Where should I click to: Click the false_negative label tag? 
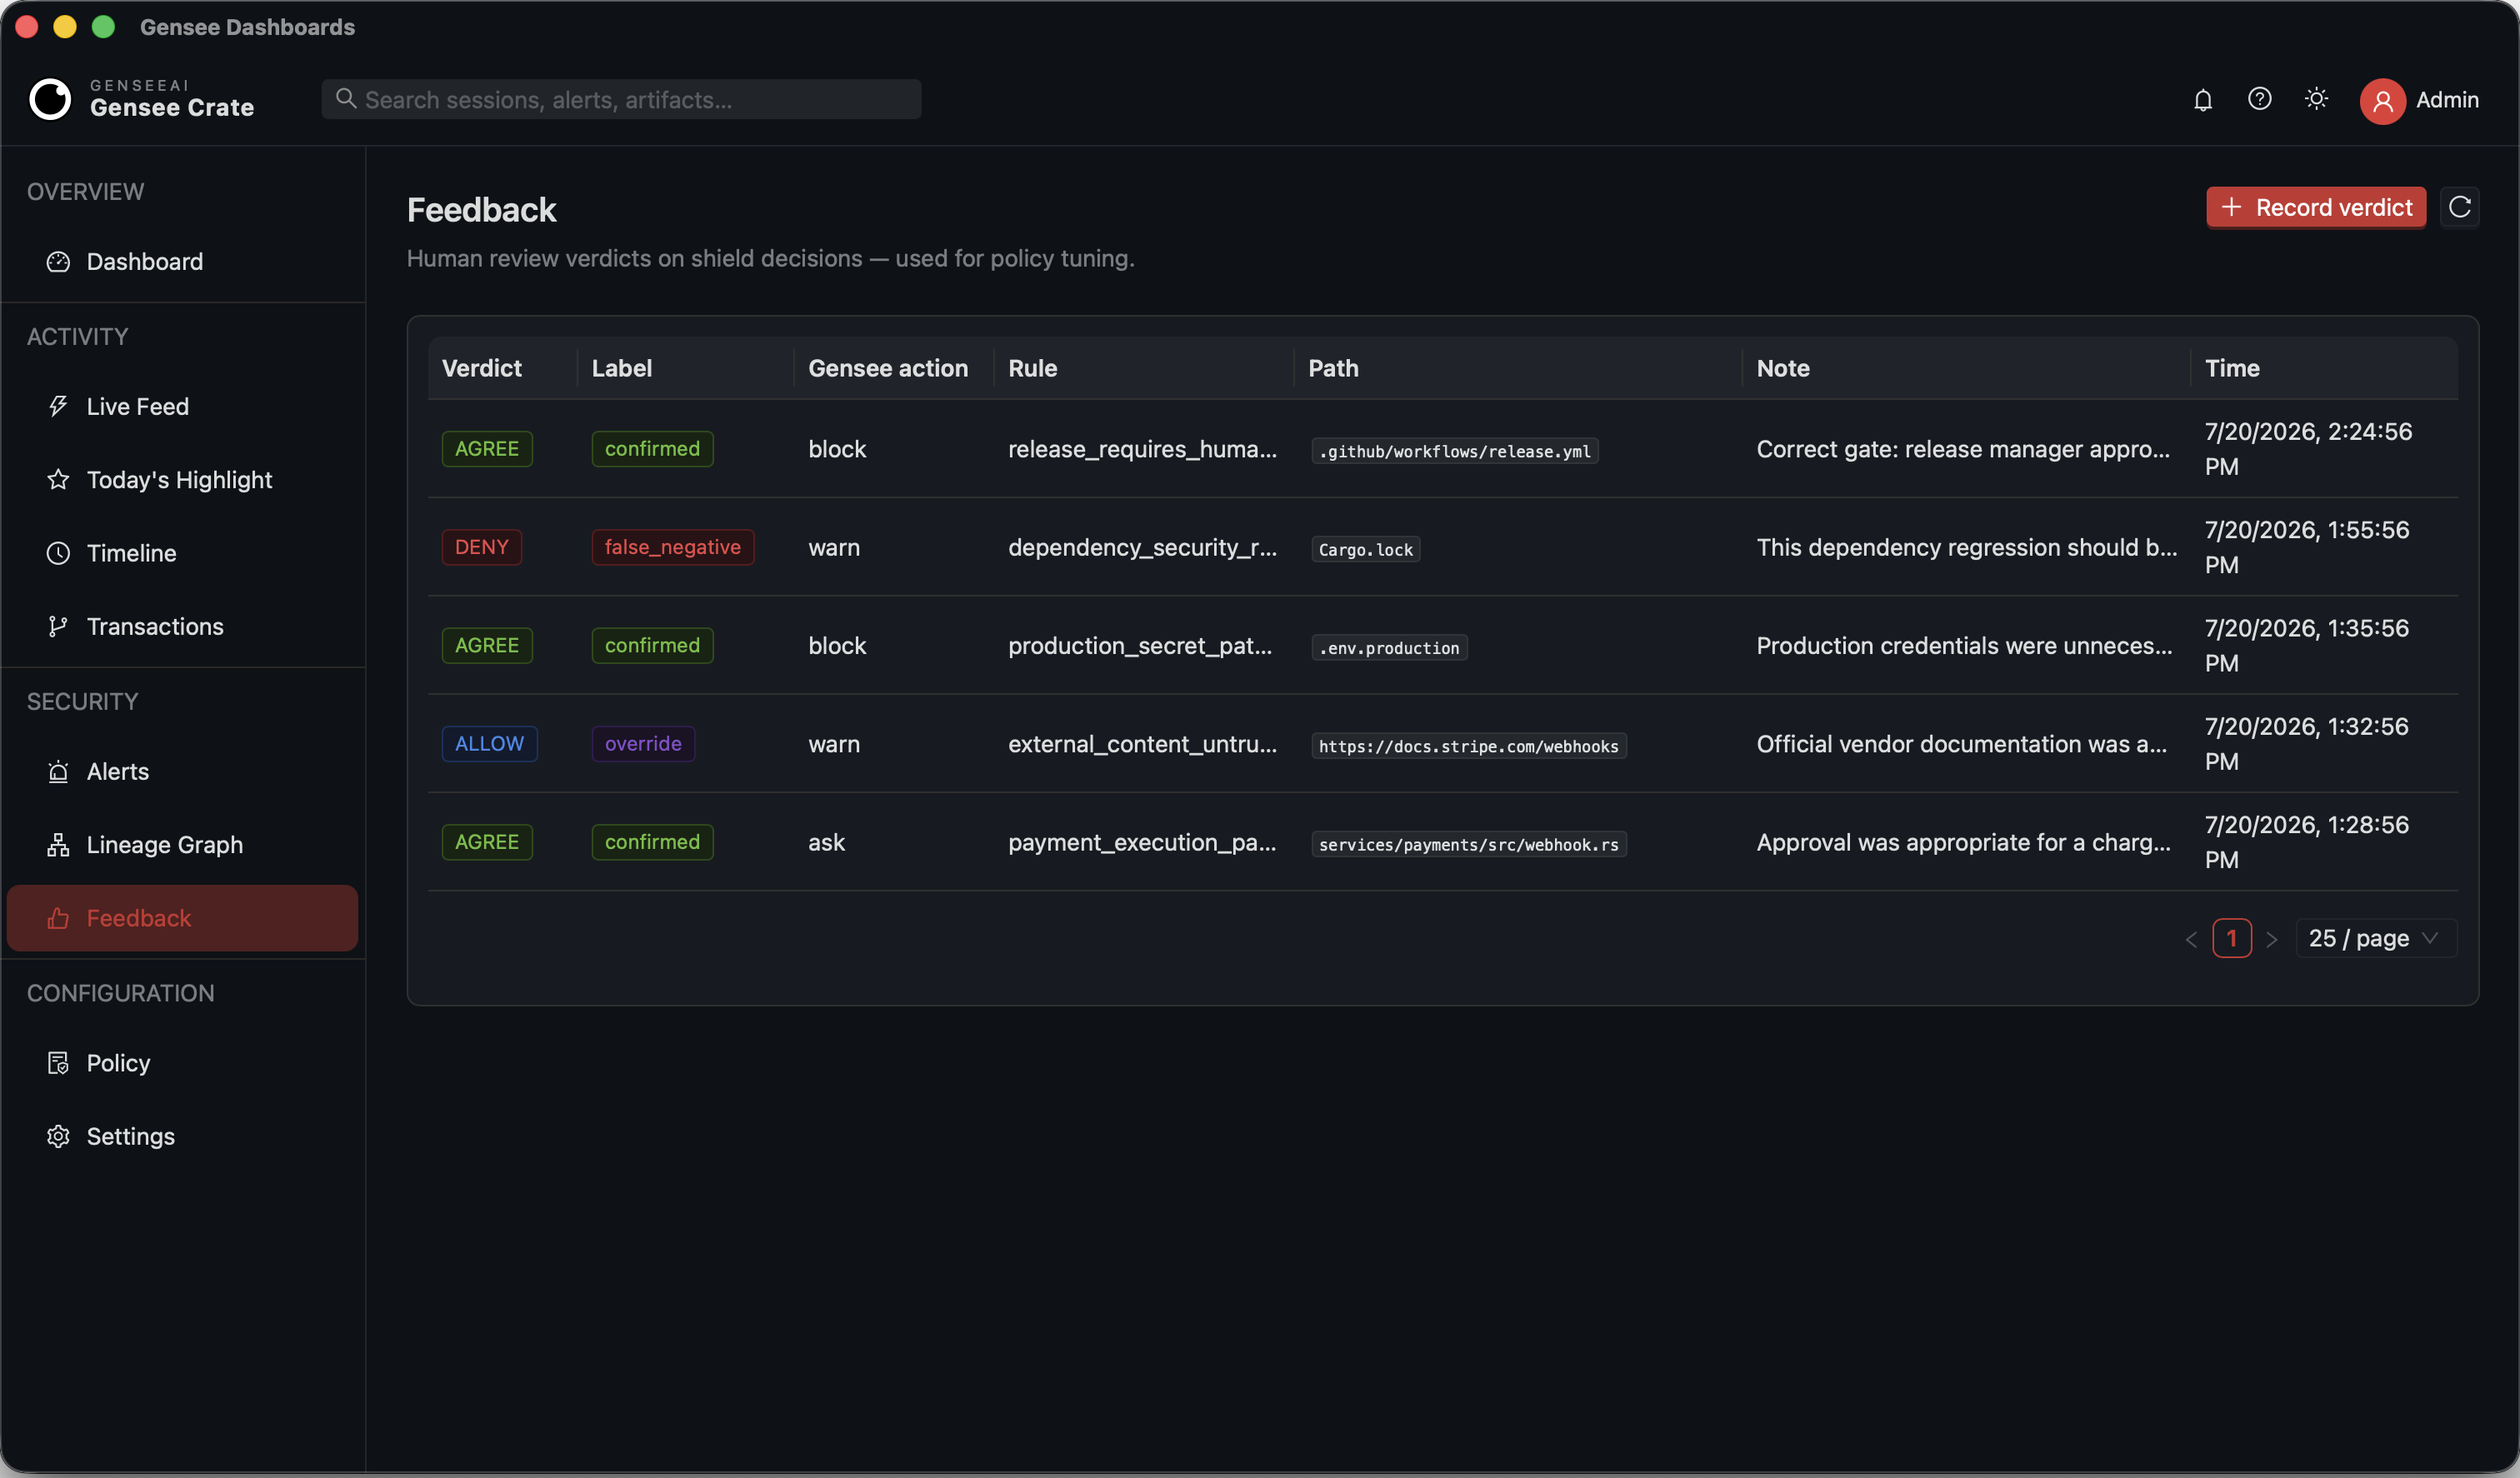(x=673, y=547)
